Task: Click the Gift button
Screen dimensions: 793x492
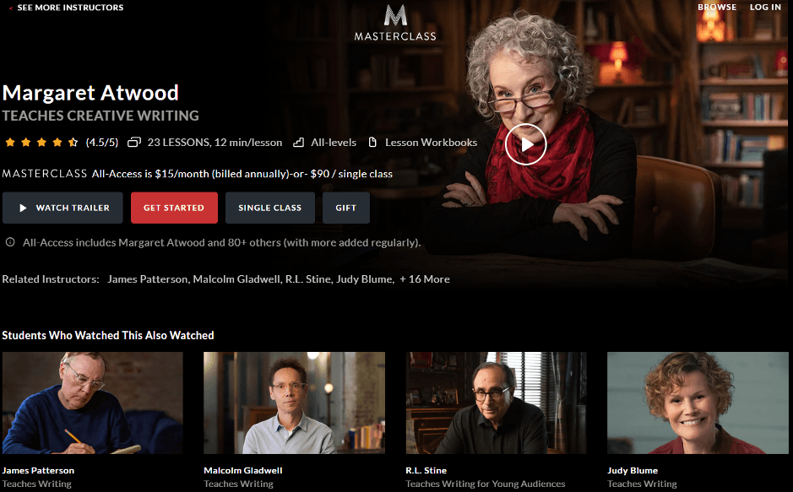Action: 346,208
